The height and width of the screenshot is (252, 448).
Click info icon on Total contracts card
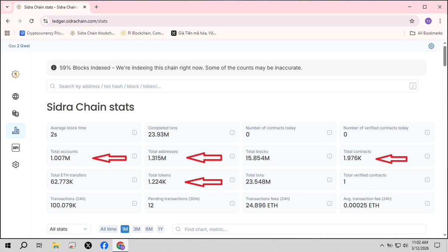tap(427, 156)
